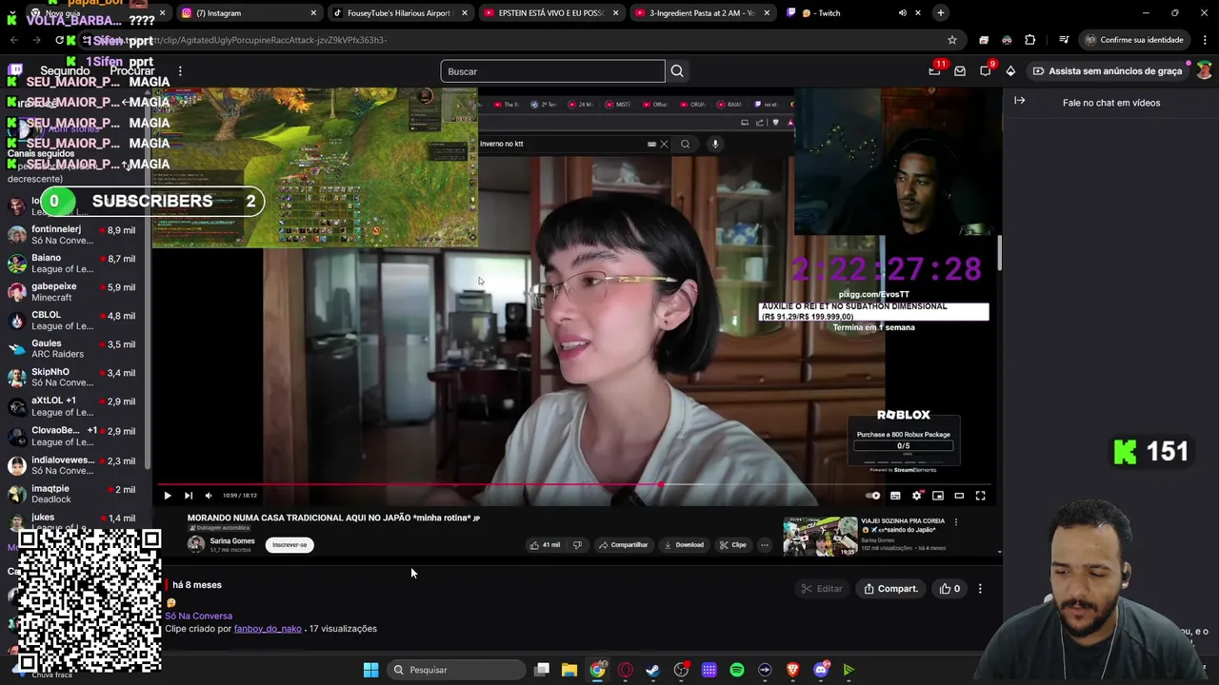
Task: Open Discord from the taskbar
Action: [x=821, y=670]
